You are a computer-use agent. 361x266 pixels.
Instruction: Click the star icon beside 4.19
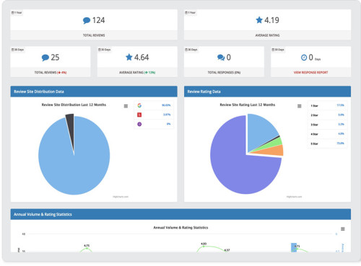pyautogui.click(x=259, y=20)
